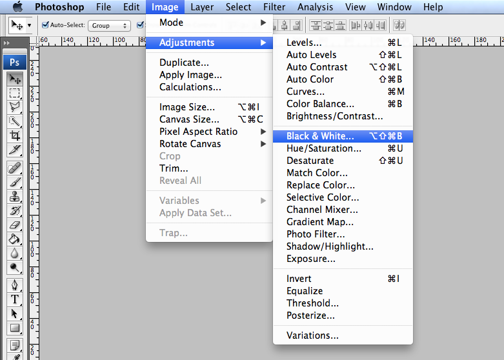Open the Analysis menu

click(315, 6)
